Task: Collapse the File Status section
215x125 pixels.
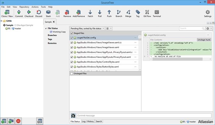Action: pyautogui.click(x=46, y=28)
